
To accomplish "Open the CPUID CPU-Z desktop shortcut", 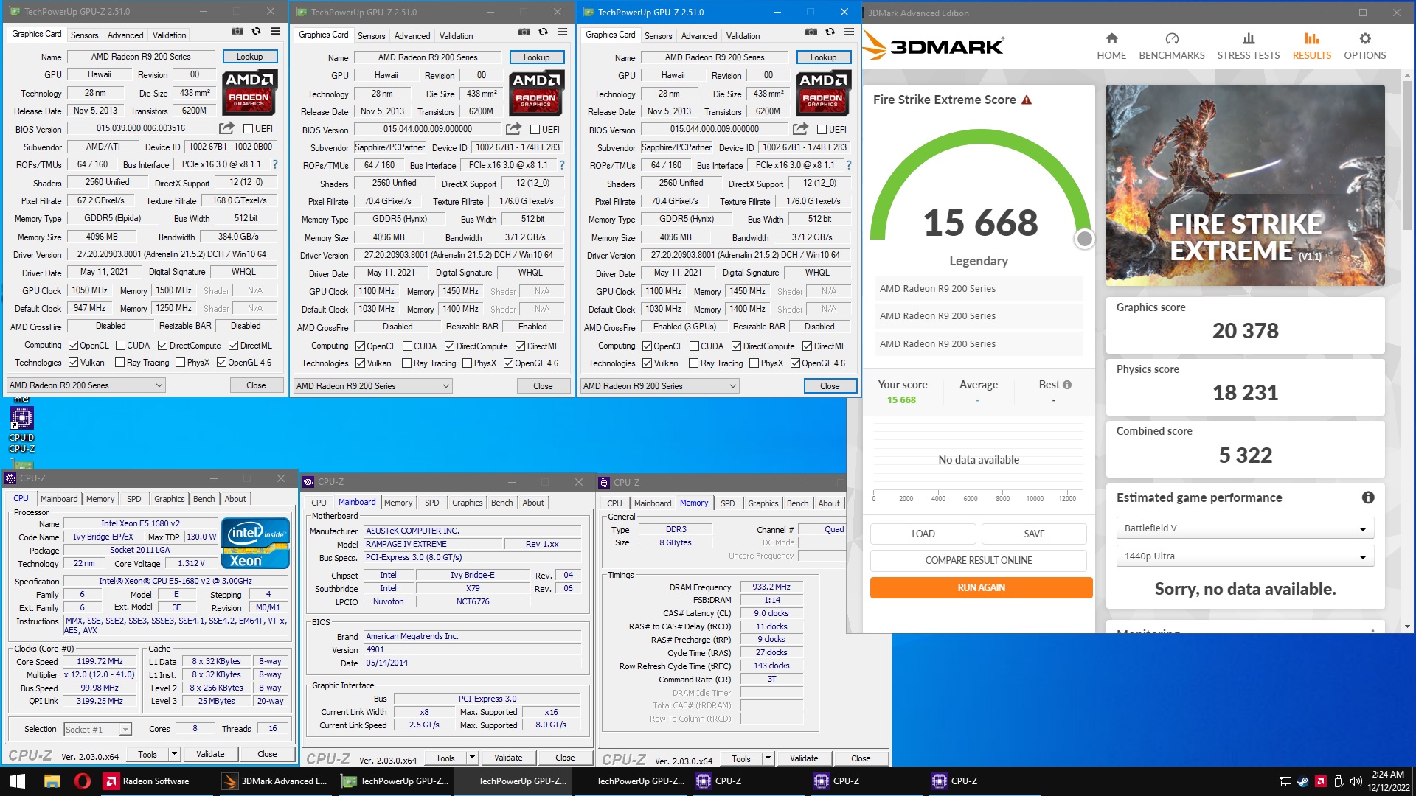I will click(x=21, y=429).
